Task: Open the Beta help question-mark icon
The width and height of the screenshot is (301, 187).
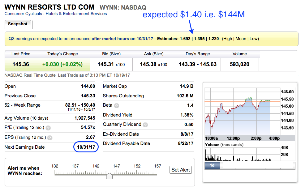Action: tap(116, 105)
